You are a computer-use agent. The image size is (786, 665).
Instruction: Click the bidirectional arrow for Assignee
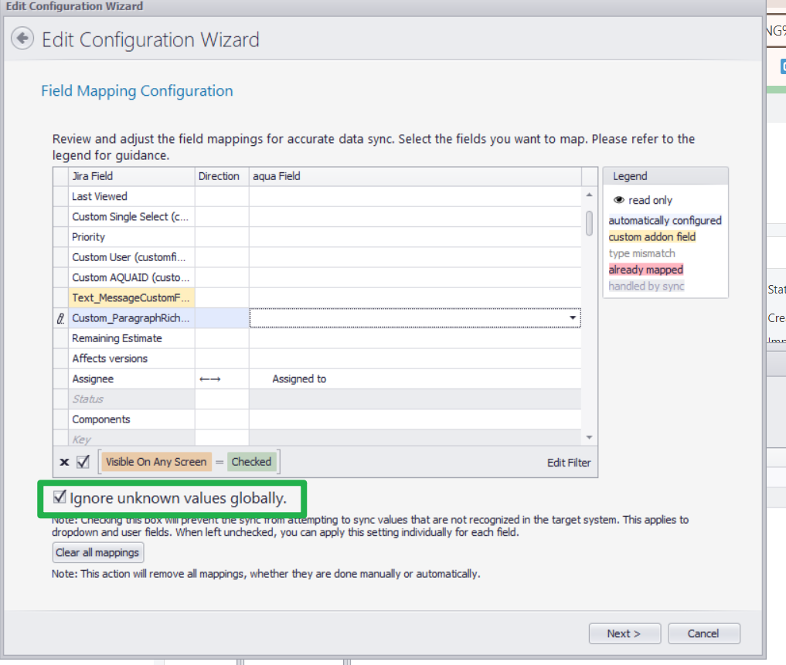pos(209,379)
